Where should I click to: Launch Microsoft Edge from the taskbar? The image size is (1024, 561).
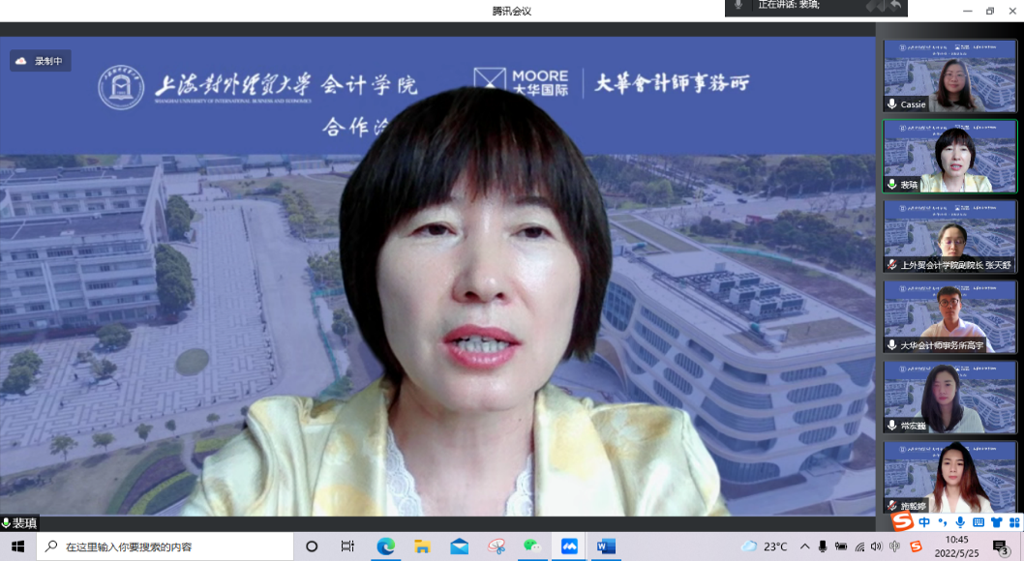coord(385,546)
